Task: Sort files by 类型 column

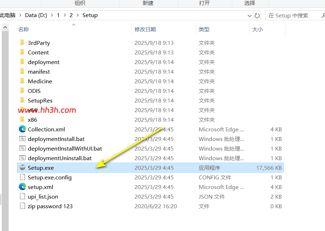Action: [204, 30]
